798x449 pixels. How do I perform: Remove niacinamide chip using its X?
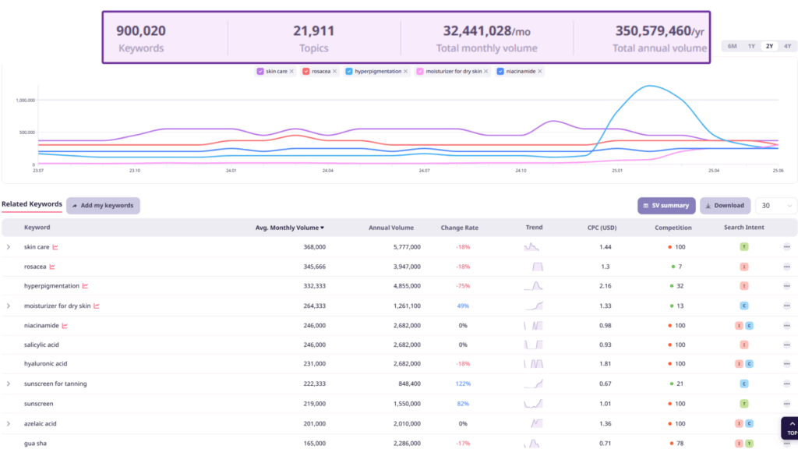click(540, 72)
